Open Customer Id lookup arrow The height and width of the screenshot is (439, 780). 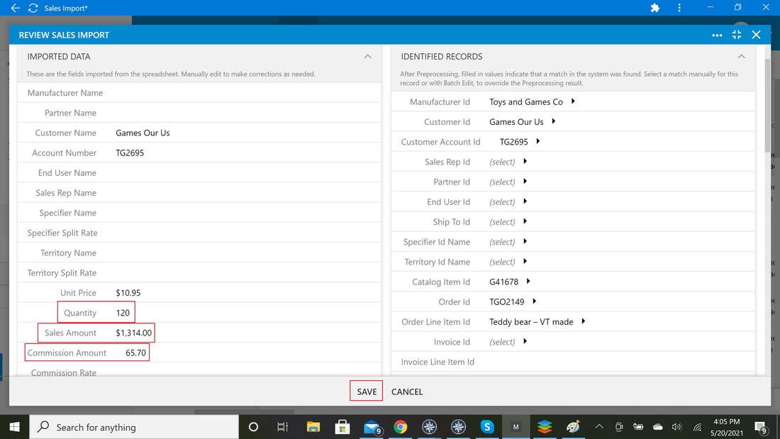tap(553, 121)
